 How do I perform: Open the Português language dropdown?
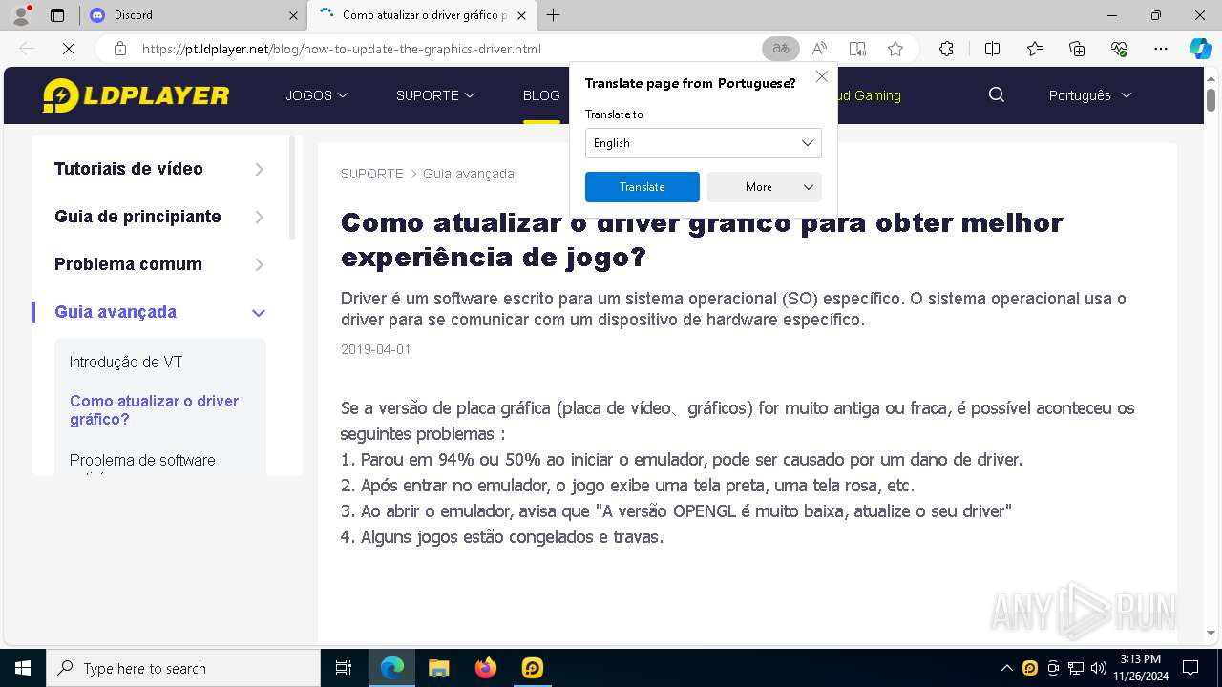[x=1090, y=95]
